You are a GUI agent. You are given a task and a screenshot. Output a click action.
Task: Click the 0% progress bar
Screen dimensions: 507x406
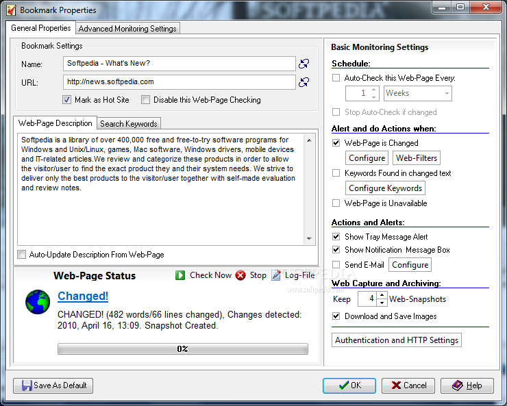(x=183, y=348)
